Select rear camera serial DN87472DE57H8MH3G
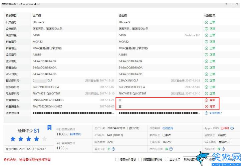Image resolution: width=241 pixels, height=166 pixels. (x=48, y=100)
